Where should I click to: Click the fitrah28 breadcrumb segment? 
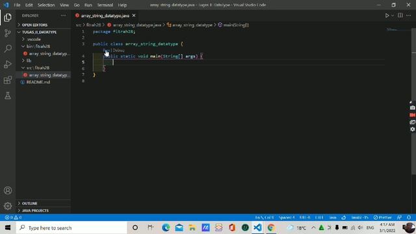click(x=94, y=25)
